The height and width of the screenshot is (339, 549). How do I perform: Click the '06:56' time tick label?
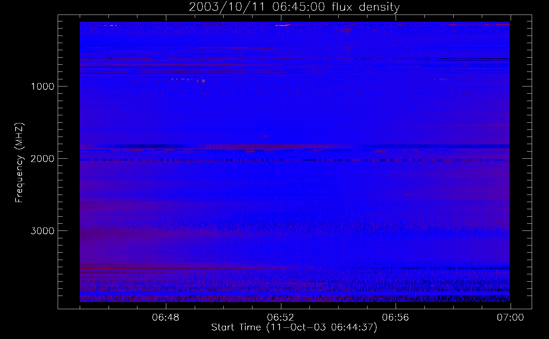point(396,318)
